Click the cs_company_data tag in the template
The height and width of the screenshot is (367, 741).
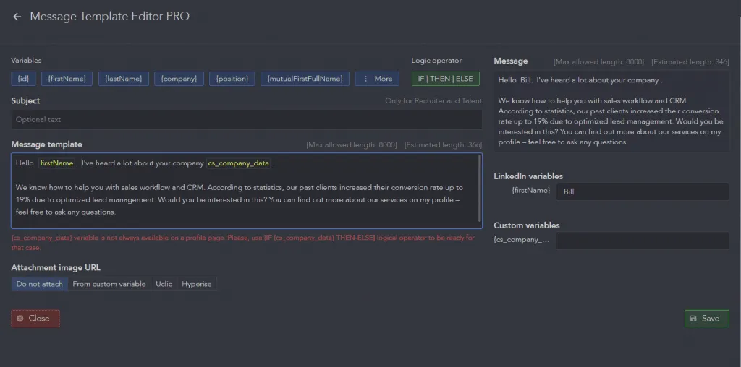click(x=239, y=163)
